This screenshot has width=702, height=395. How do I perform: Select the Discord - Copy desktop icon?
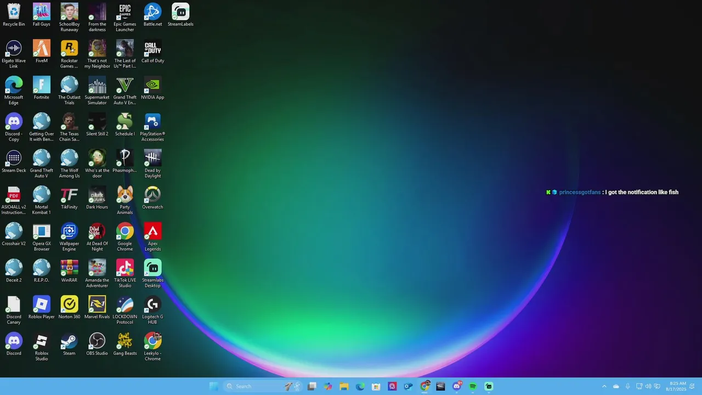(14, 127)
